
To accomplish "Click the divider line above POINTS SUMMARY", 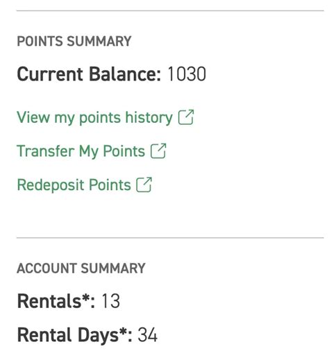I will pos(170,10).
